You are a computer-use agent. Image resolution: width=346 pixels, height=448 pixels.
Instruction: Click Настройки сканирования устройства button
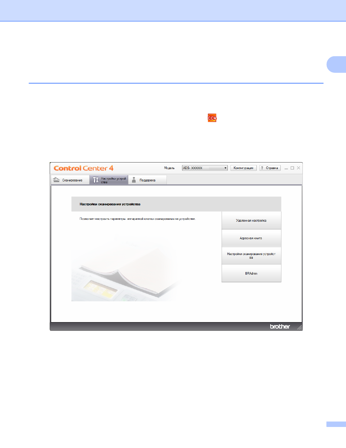(x=251, y=256)
